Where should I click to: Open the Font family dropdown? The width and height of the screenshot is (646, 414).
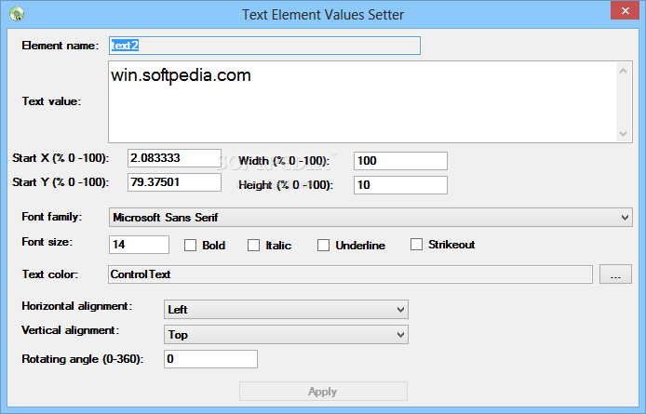pos(370,217)
